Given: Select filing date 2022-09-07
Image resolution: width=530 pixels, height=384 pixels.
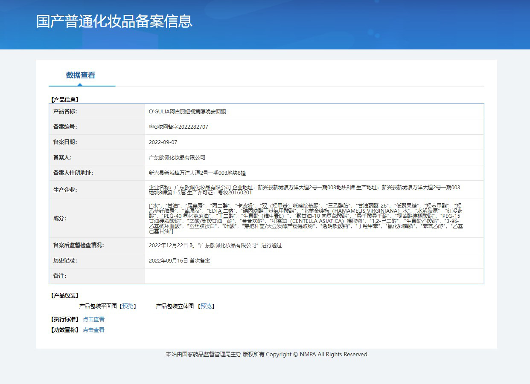Looking at the screenshot, I should [163, 142].
